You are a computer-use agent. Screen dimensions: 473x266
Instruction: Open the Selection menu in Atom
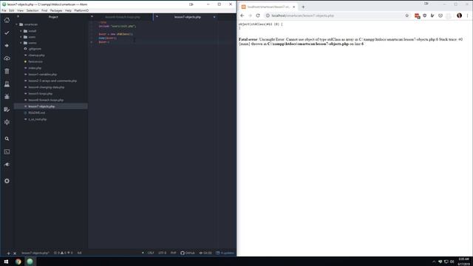click(x=33, y=10)
